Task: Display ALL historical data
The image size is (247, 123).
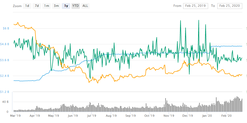Action: pyautogui.click(x=85, y=6)
